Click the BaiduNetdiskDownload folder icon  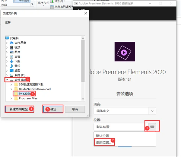(x=16, y=89)
